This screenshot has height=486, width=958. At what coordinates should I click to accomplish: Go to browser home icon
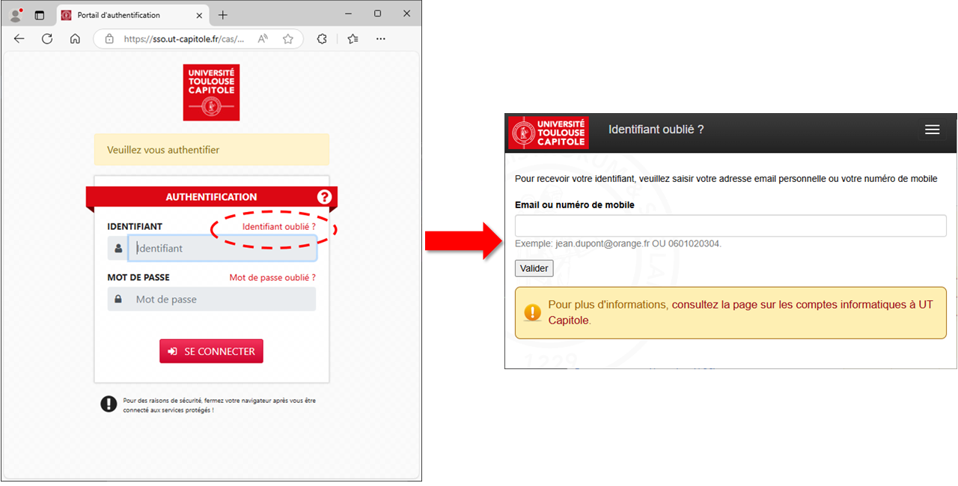point(75,39)
